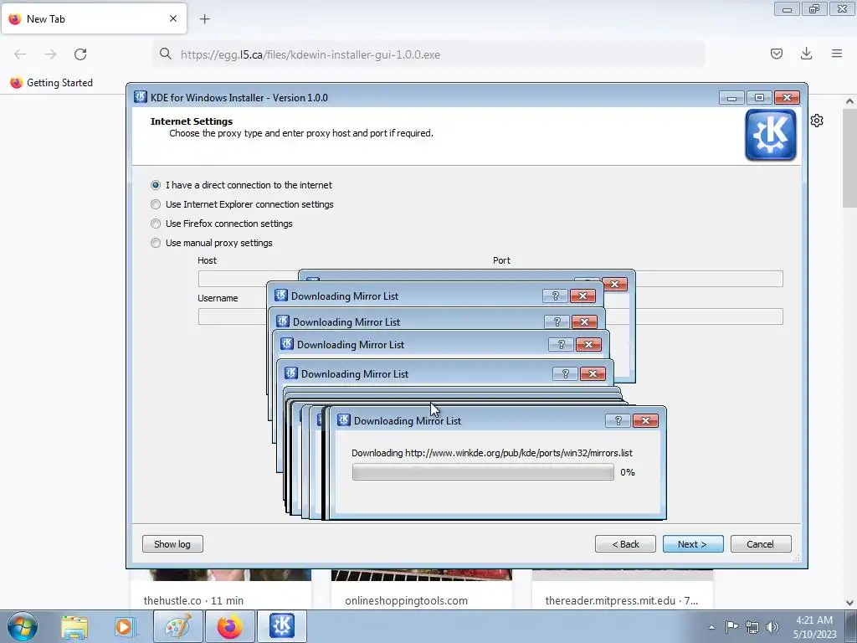Screen dimensions: 857x643
Task: Open the thereader.mitpress.mit.edu article card
Action: [x=623, y=589]
